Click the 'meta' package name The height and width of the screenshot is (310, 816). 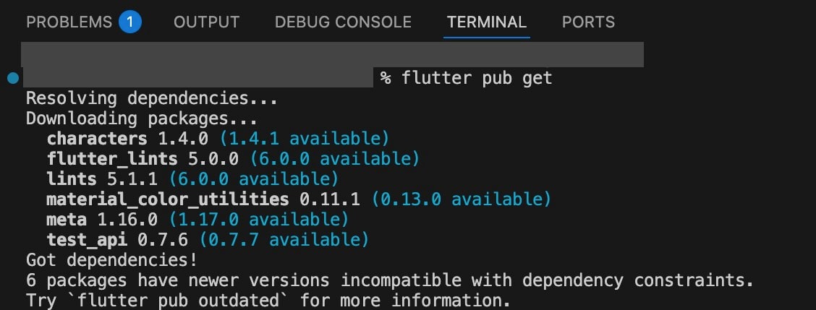pos(67,219)
